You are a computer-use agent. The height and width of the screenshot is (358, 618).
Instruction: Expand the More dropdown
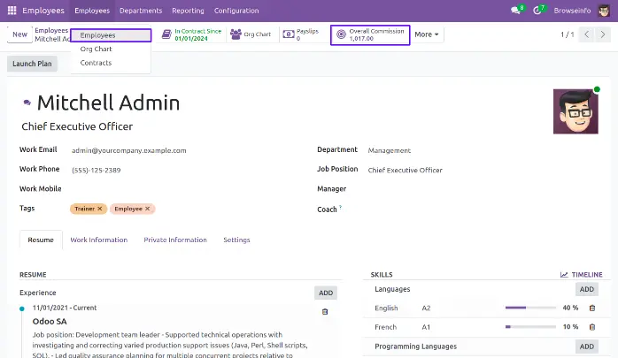(x=427, y=34)
